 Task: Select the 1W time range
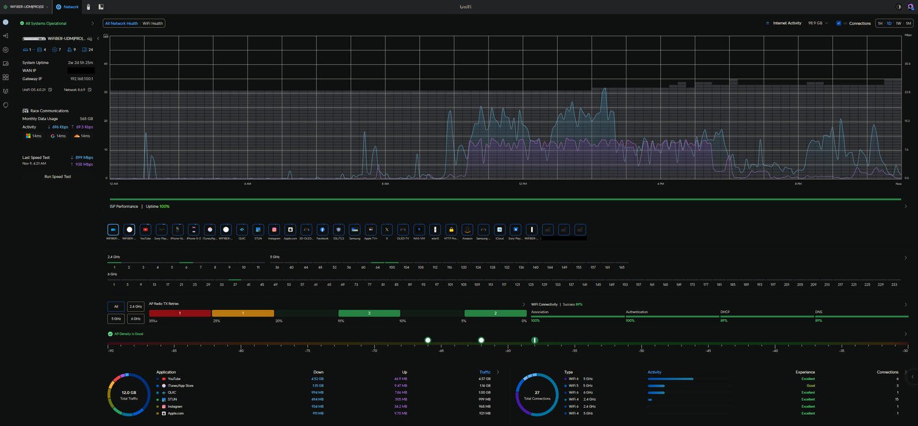tap(898, 23)
